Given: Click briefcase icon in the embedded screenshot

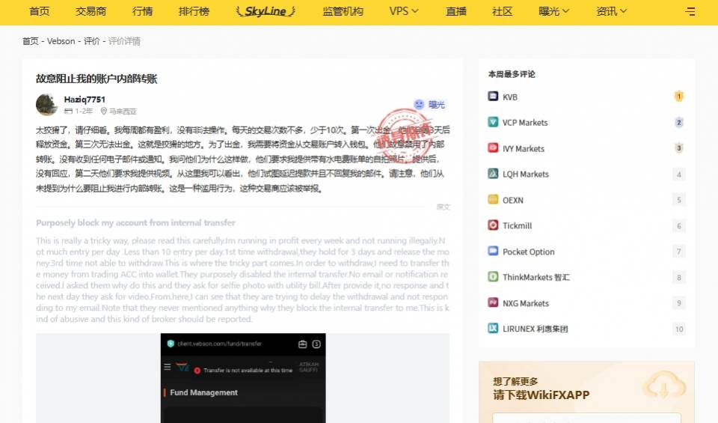Looking at the screenshot, I should point(302,344).
